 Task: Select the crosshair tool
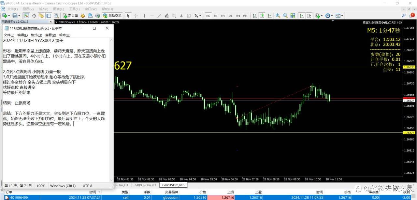point(136,16)
